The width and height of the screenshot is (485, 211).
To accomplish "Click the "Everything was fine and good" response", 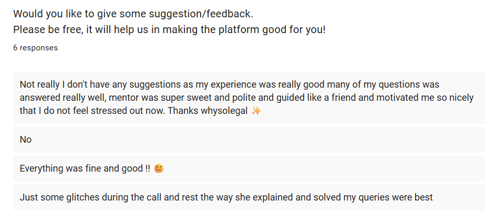I will tap(84, 169).
